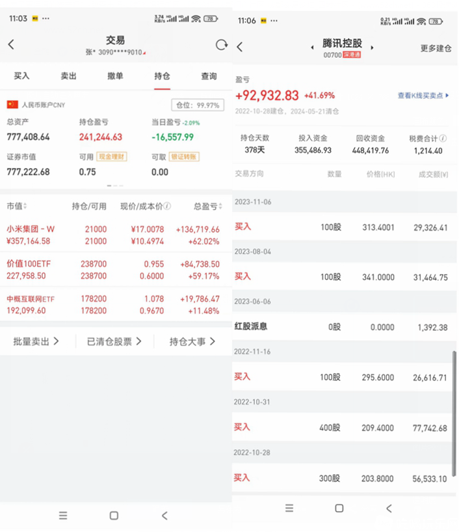This screenshot has height=532, width=459.
Task: Select 2022-10-31 买入 400股 row
Action: click(344, 428)
